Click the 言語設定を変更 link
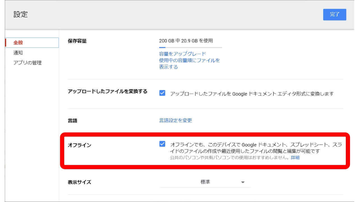 [176, 120]
